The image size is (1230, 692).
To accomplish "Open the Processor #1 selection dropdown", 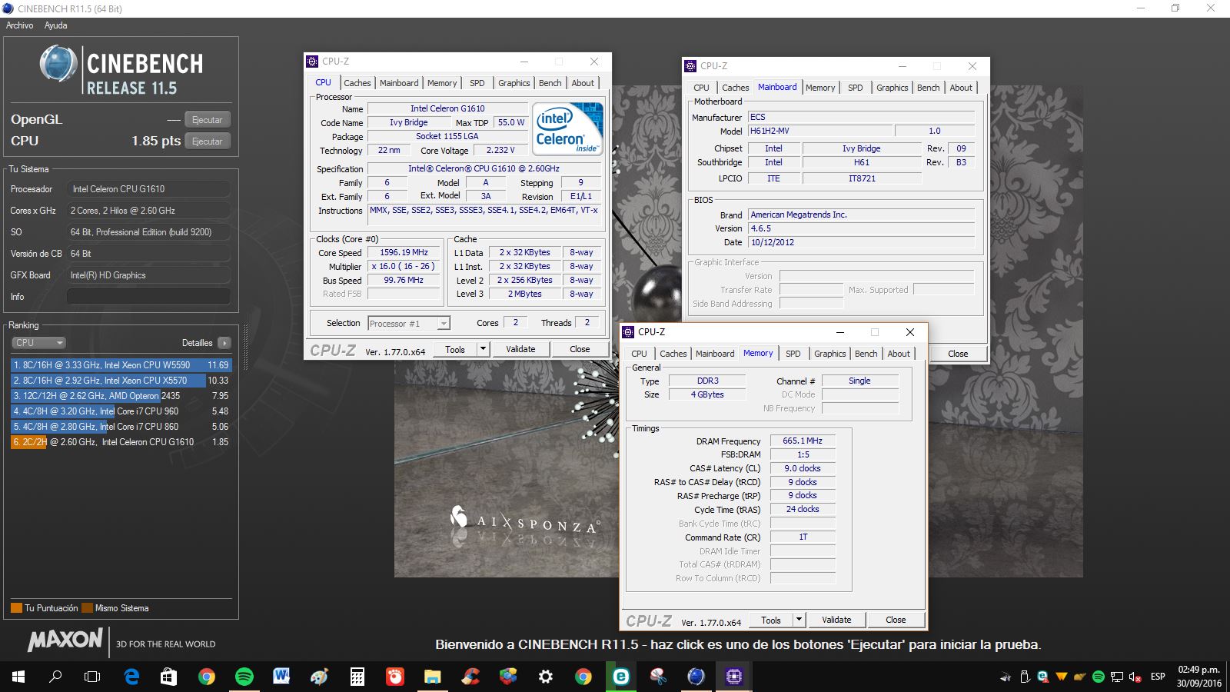I will coord(408,324).
